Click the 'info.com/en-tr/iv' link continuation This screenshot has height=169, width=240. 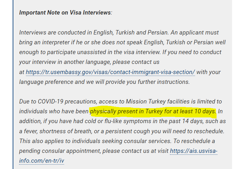tap(42, 161)
